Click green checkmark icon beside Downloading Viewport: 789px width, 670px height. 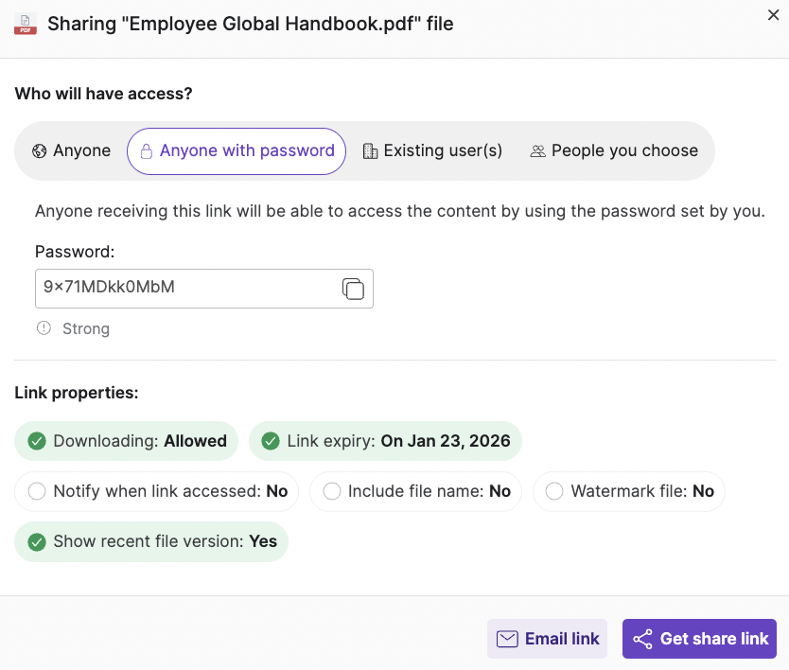[37, 441]
